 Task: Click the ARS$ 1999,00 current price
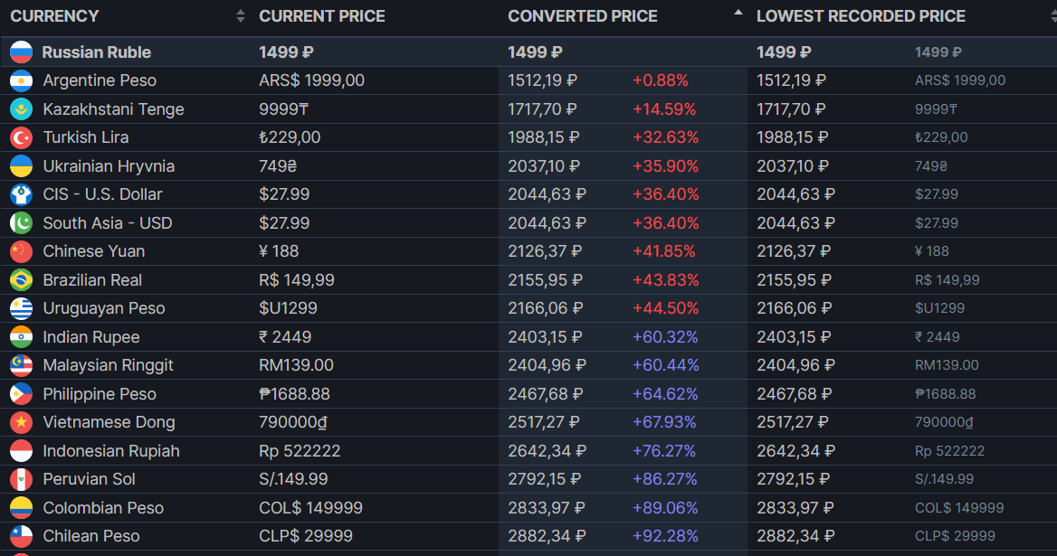click(x=311, y=80)
